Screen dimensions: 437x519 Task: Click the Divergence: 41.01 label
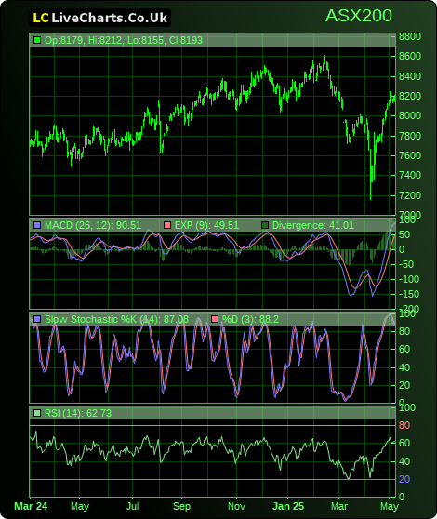[313, 225]
